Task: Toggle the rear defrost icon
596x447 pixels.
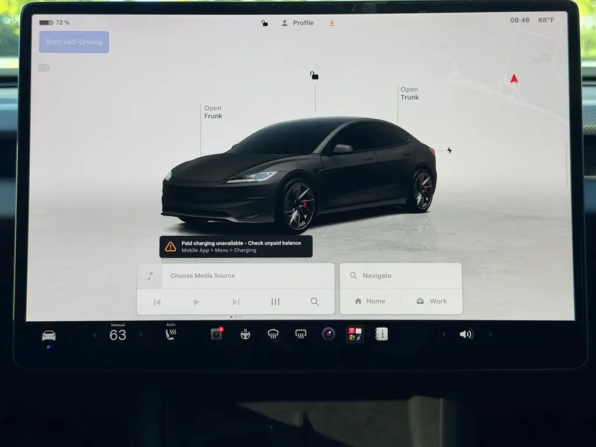Action: pyautogui.click(x=301, y=334)
